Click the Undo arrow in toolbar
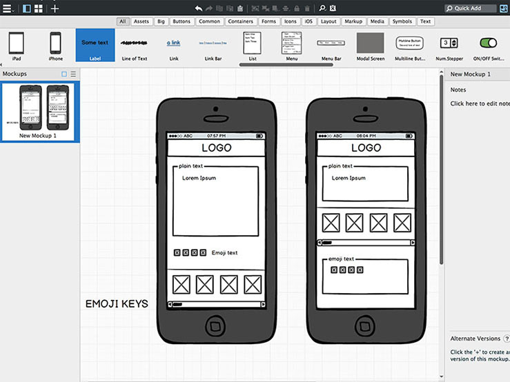 [x=199, y=8]
